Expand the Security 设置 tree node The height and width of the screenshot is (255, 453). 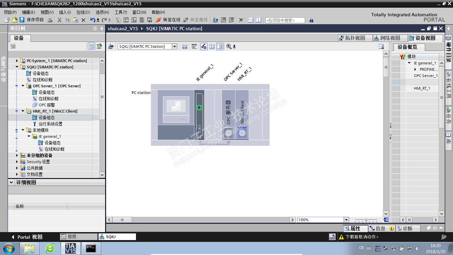[x=17, y=162]
